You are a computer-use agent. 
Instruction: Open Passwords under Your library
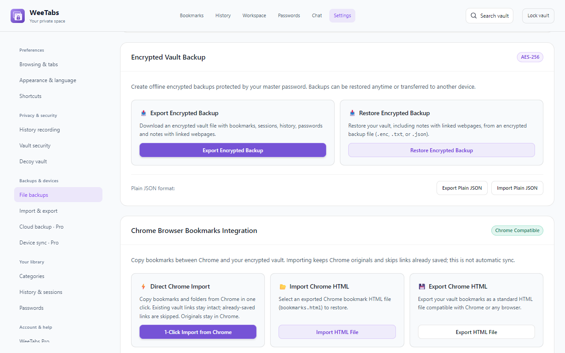(58, 308)
